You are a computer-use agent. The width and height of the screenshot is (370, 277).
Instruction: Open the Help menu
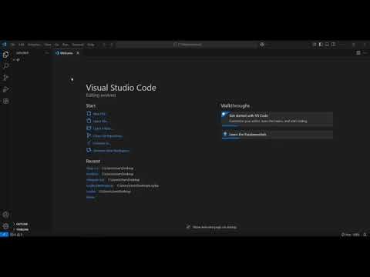(91, 45)
